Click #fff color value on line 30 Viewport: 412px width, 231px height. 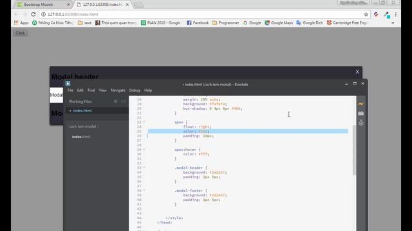point(203,154)
